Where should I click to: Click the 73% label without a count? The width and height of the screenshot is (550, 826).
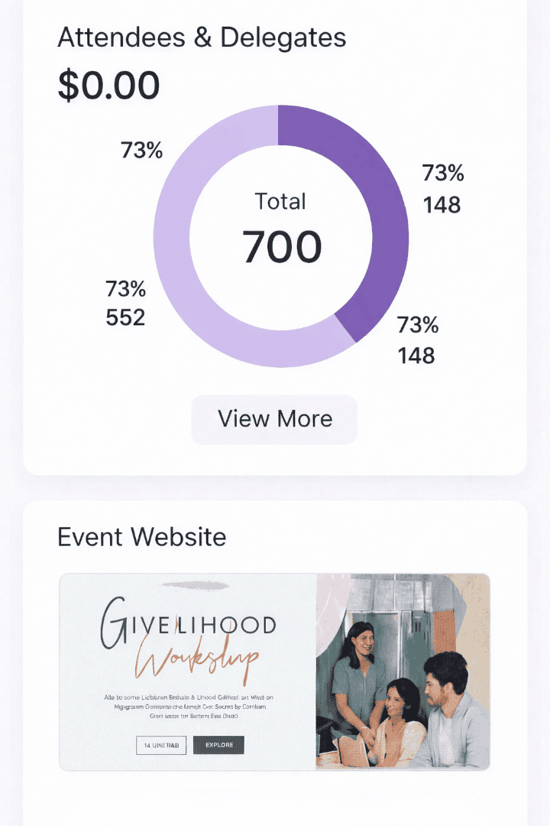click(x=142, y=151)
